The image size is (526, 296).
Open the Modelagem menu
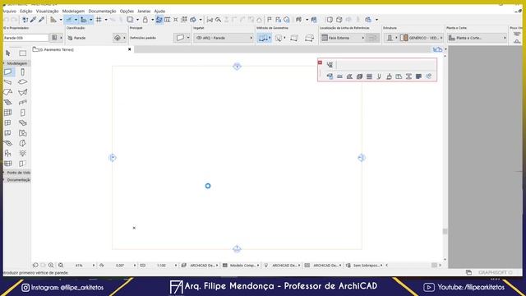pyautogui.click(x=73, y=11)
